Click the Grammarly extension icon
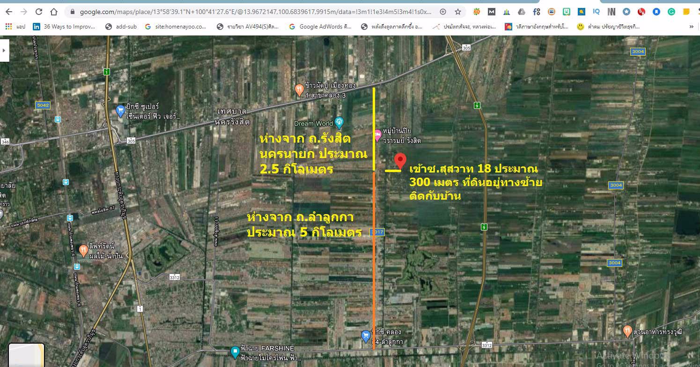 [x=671, y=12]
